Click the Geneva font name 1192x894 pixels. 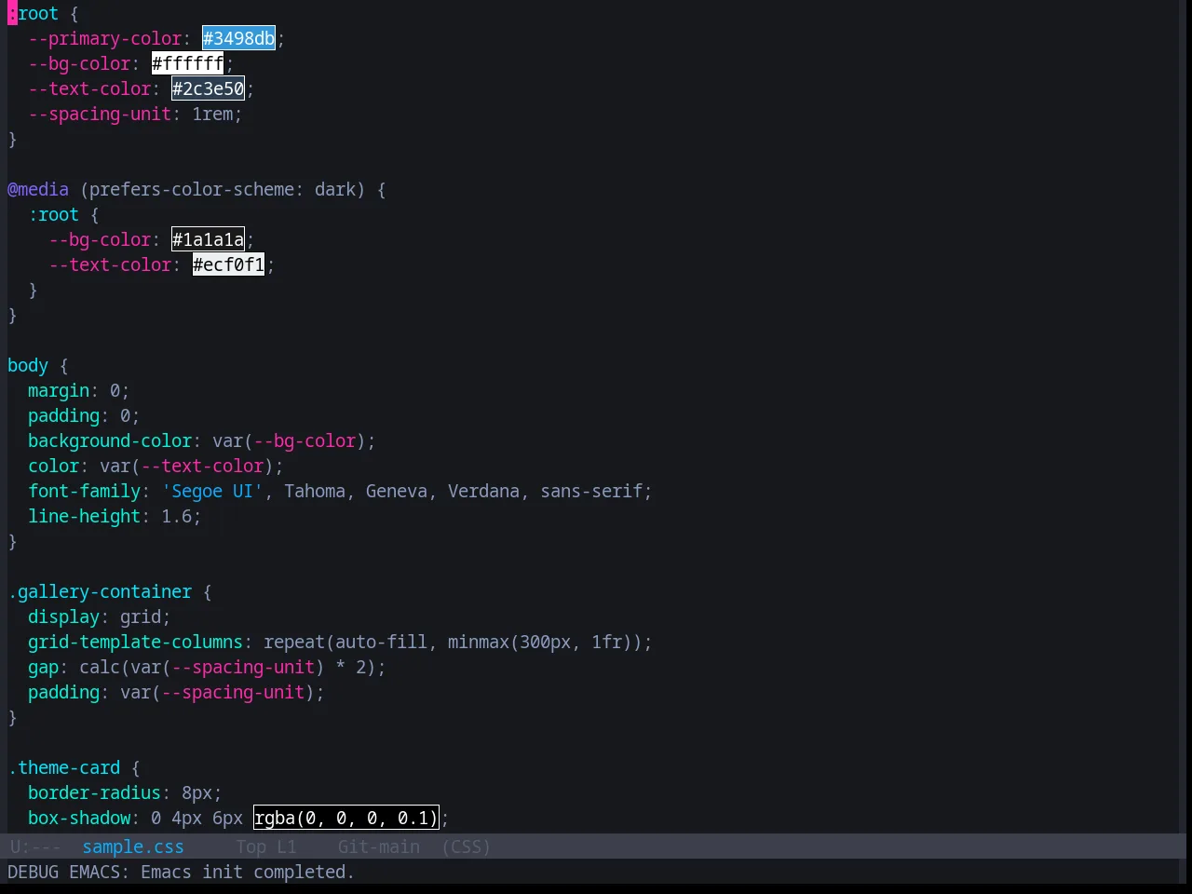[x=397, y=491]
